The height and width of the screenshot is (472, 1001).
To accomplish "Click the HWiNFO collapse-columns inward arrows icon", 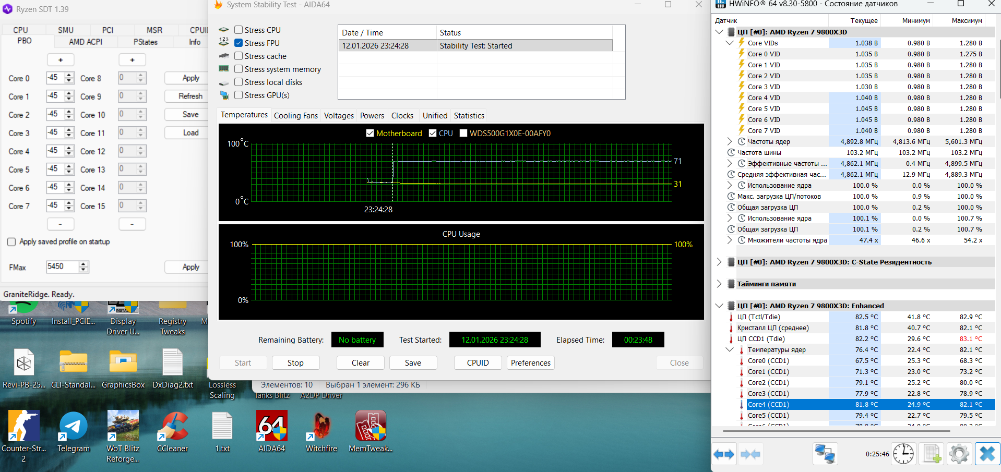I will pos(750,454).
